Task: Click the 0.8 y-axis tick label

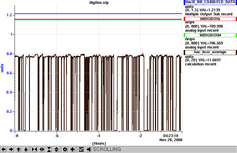Action: click(9, 54)
